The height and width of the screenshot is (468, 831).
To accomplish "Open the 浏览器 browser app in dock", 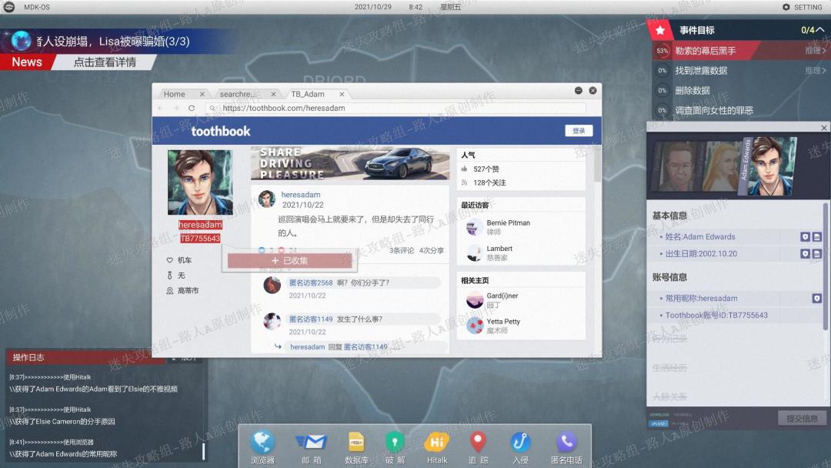I will [262, 444].
